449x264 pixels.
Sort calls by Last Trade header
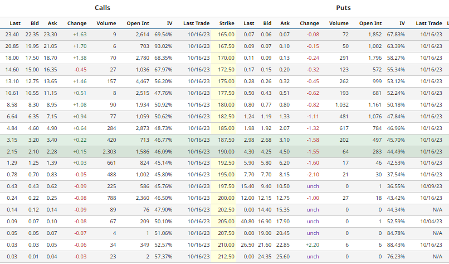click(197, 23)
